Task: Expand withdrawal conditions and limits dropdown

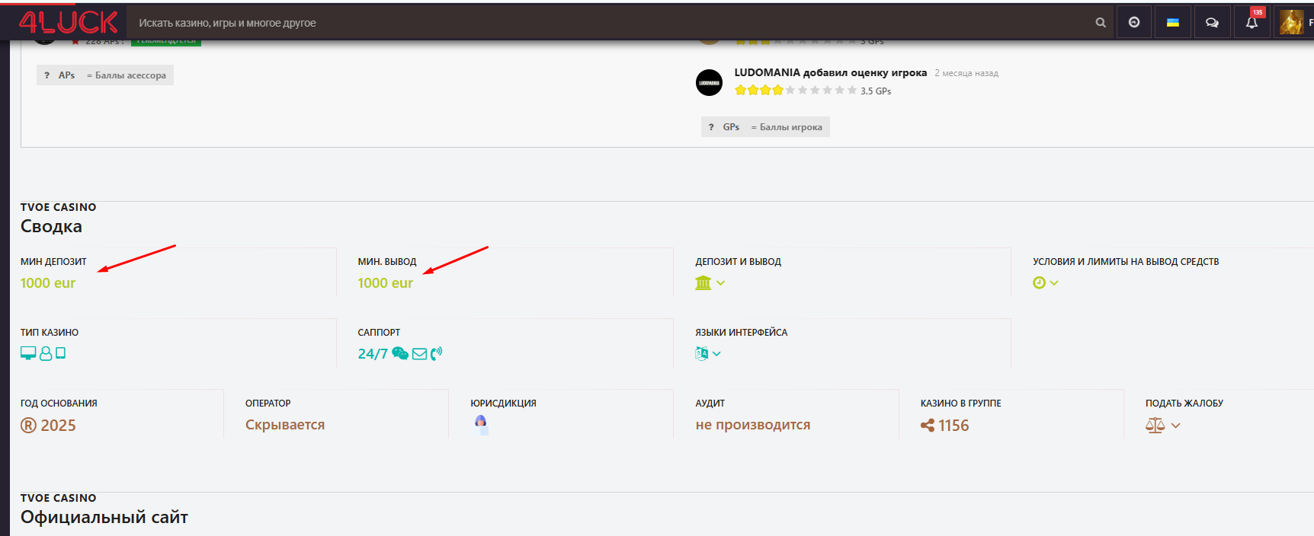Action: coord(1045,283)
